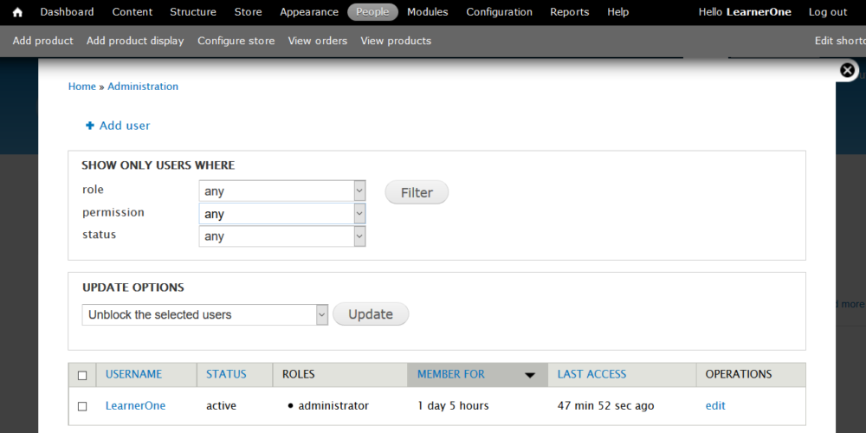Open the Reports menu
Image resolution: width=866 pixels, height=433 pixels.
(x=570, y=12)
